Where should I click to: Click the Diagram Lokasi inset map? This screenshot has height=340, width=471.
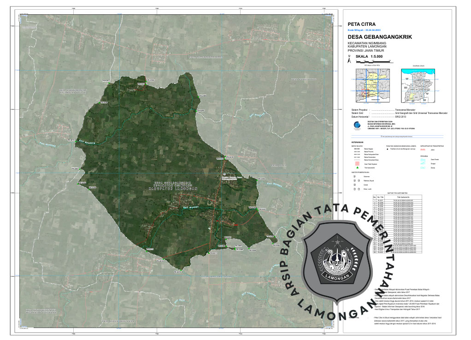[x=418, y=86]
